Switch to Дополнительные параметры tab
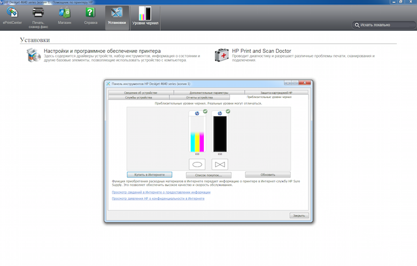The height and width of the screenshot is (266, 417). click(209, 92)
